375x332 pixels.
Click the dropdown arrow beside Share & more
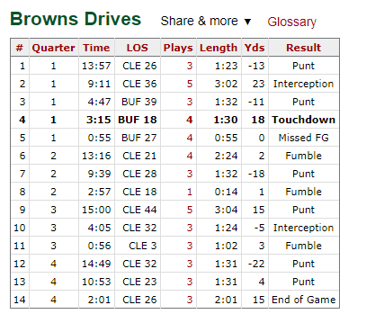[247, 22]
